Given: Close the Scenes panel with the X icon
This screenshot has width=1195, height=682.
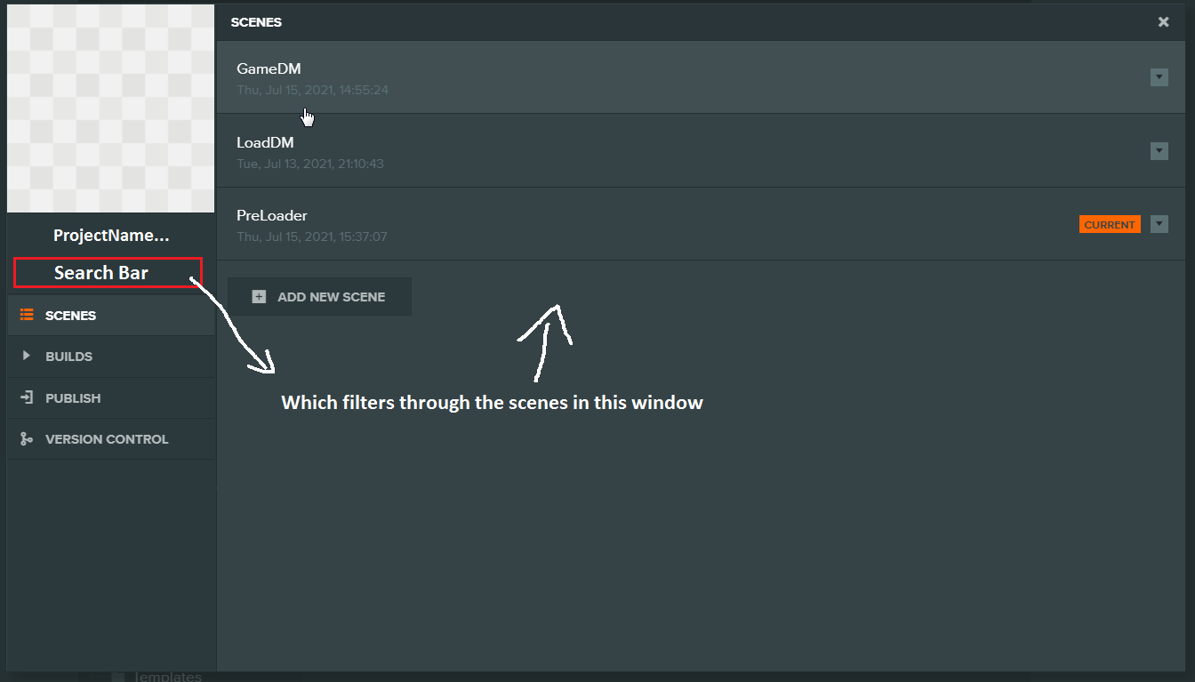Looking at the screenshot, I should pyautogui.click(x=1163, y=21).
